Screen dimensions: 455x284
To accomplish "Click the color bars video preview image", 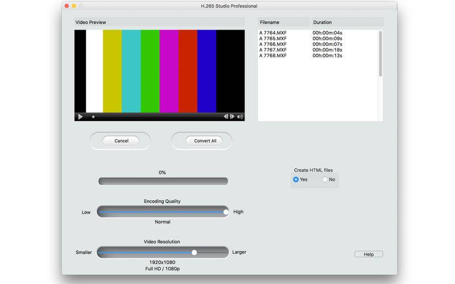I will 160,71.
